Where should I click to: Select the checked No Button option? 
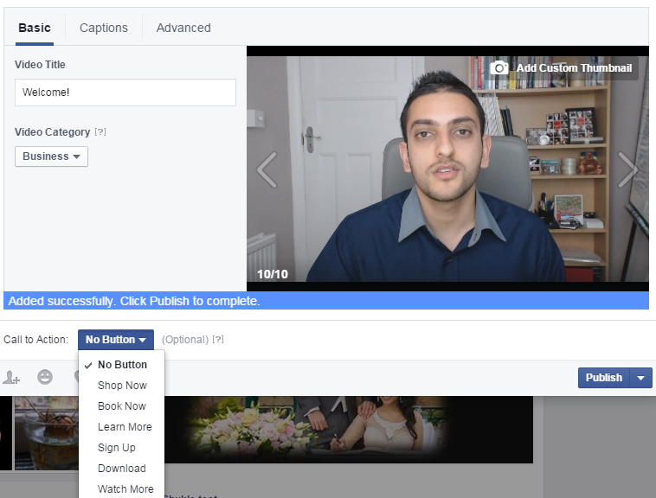point(122,365)
